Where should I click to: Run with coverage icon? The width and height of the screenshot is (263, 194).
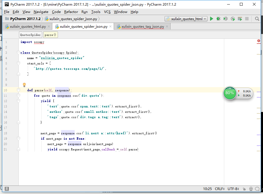coord(226,19)
